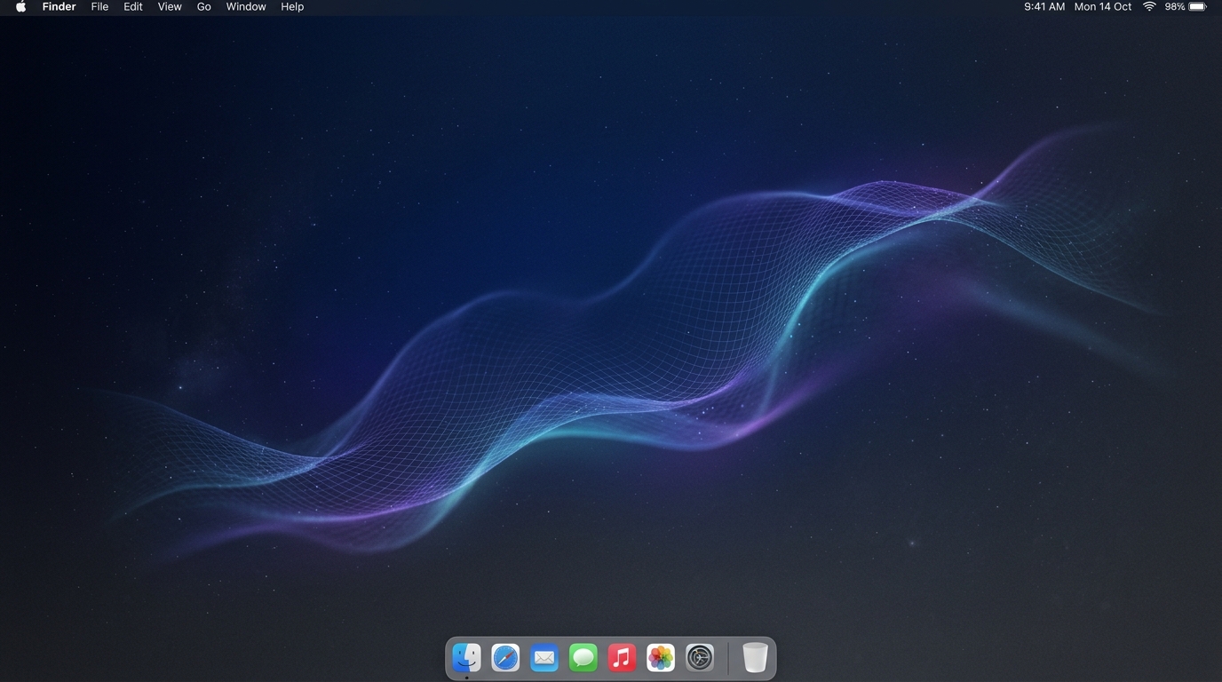Launch the Music app in Dock

pos(622,658)
